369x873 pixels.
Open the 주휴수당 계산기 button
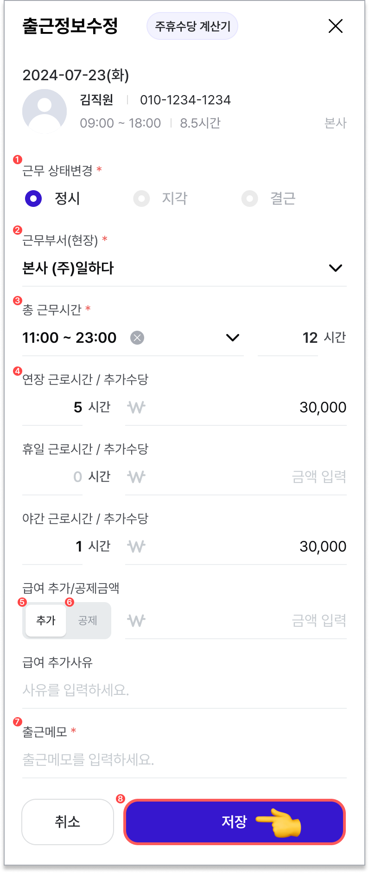coord(192,26)
